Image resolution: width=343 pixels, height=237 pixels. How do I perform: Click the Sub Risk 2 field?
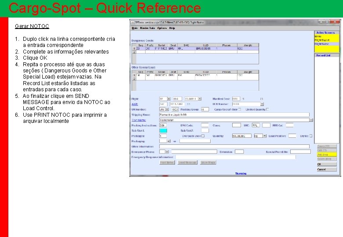tap(205, 130)
